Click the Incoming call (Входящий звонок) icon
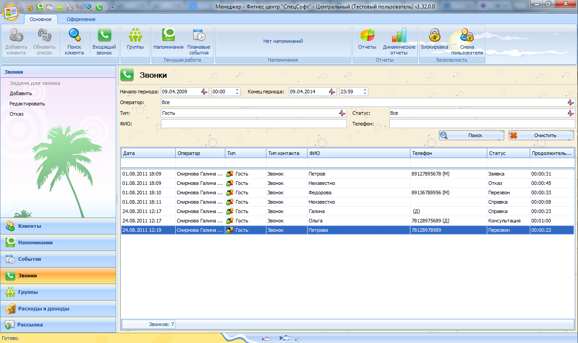 tap(104, 36)
